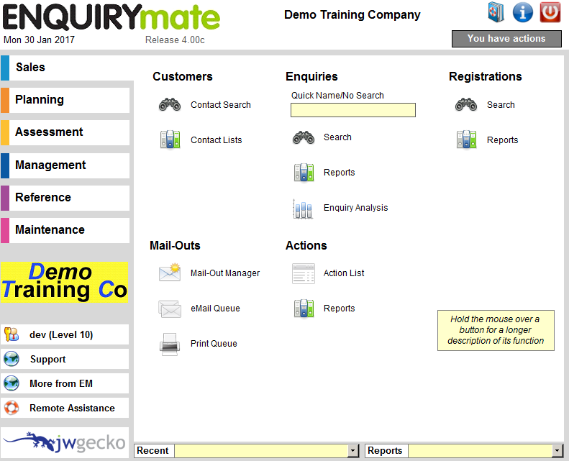The width and height of the screenshot is (569, 461).
Task: Click the globe icon beside Support
Action: coord(12,359)
